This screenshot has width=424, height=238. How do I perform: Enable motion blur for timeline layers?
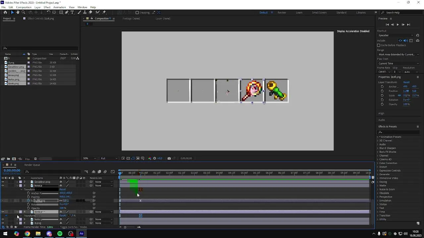click(x=105, y=172)
